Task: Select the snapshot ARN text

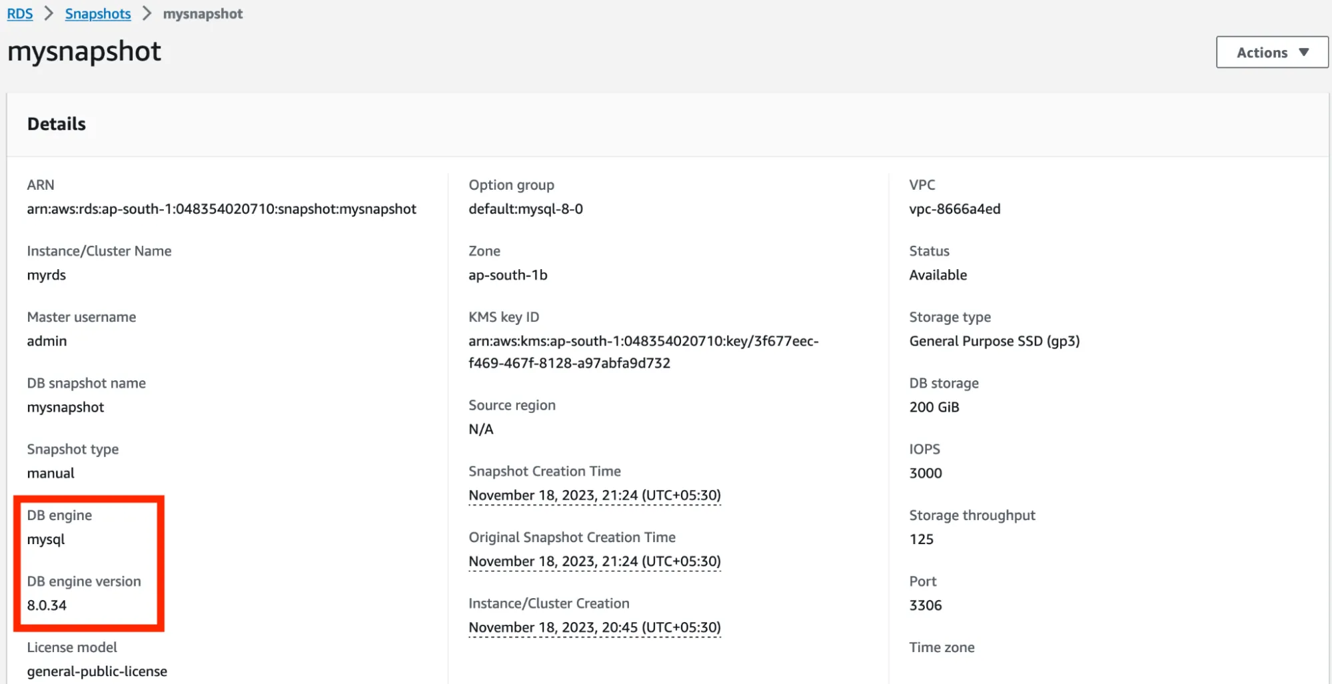Action: click(x=221, y=208)
